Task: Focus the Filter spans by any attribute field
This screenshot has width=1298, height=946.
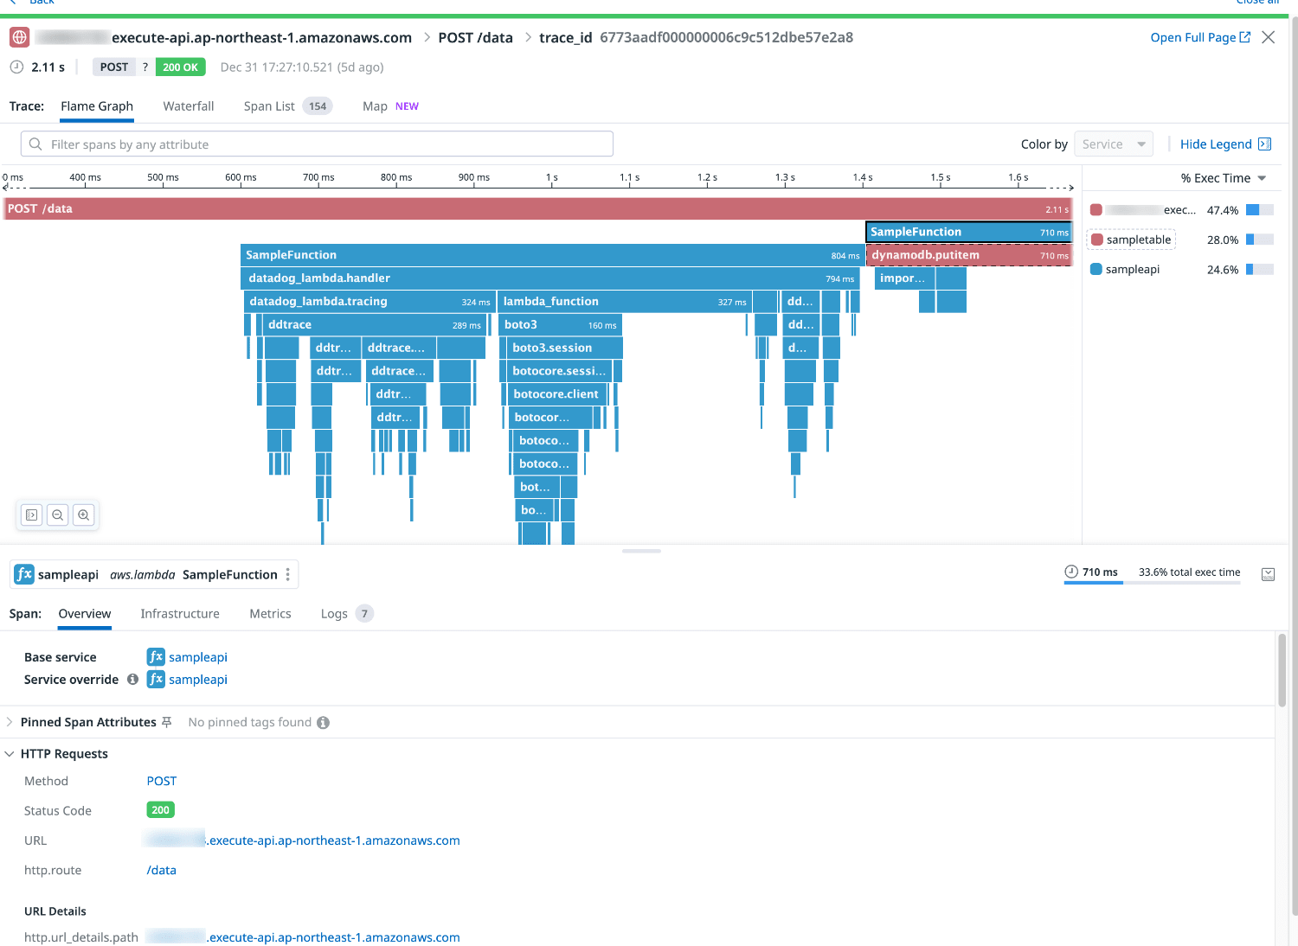Action: coord(317,144)
